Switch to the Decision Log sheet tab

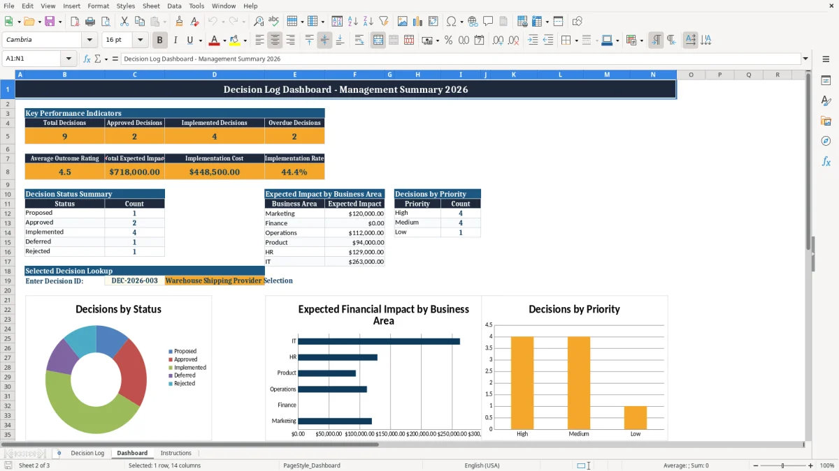pyautogui.click(x=87, y=454)
